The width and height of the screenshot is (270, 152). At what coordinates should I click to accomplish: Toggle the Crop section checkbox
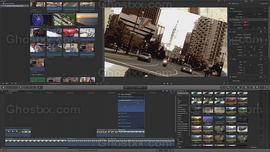click(230, 59)
